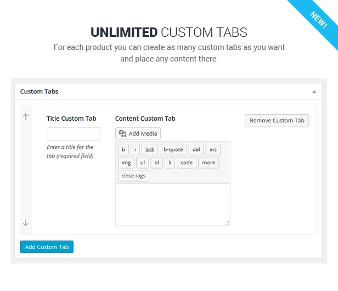The height and width of the screenshot is (291, 338).
Task: Click the Add Custom Tab button
Action: click(47, 247)
